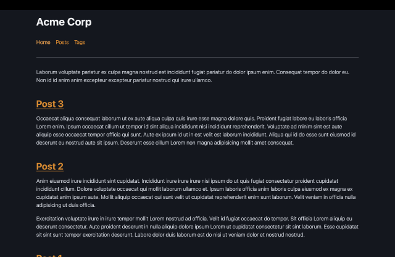The width and height of the screenshot is (395, 257).
Task: Click the horizontal divider below the navigation
Action: point(197,57)
